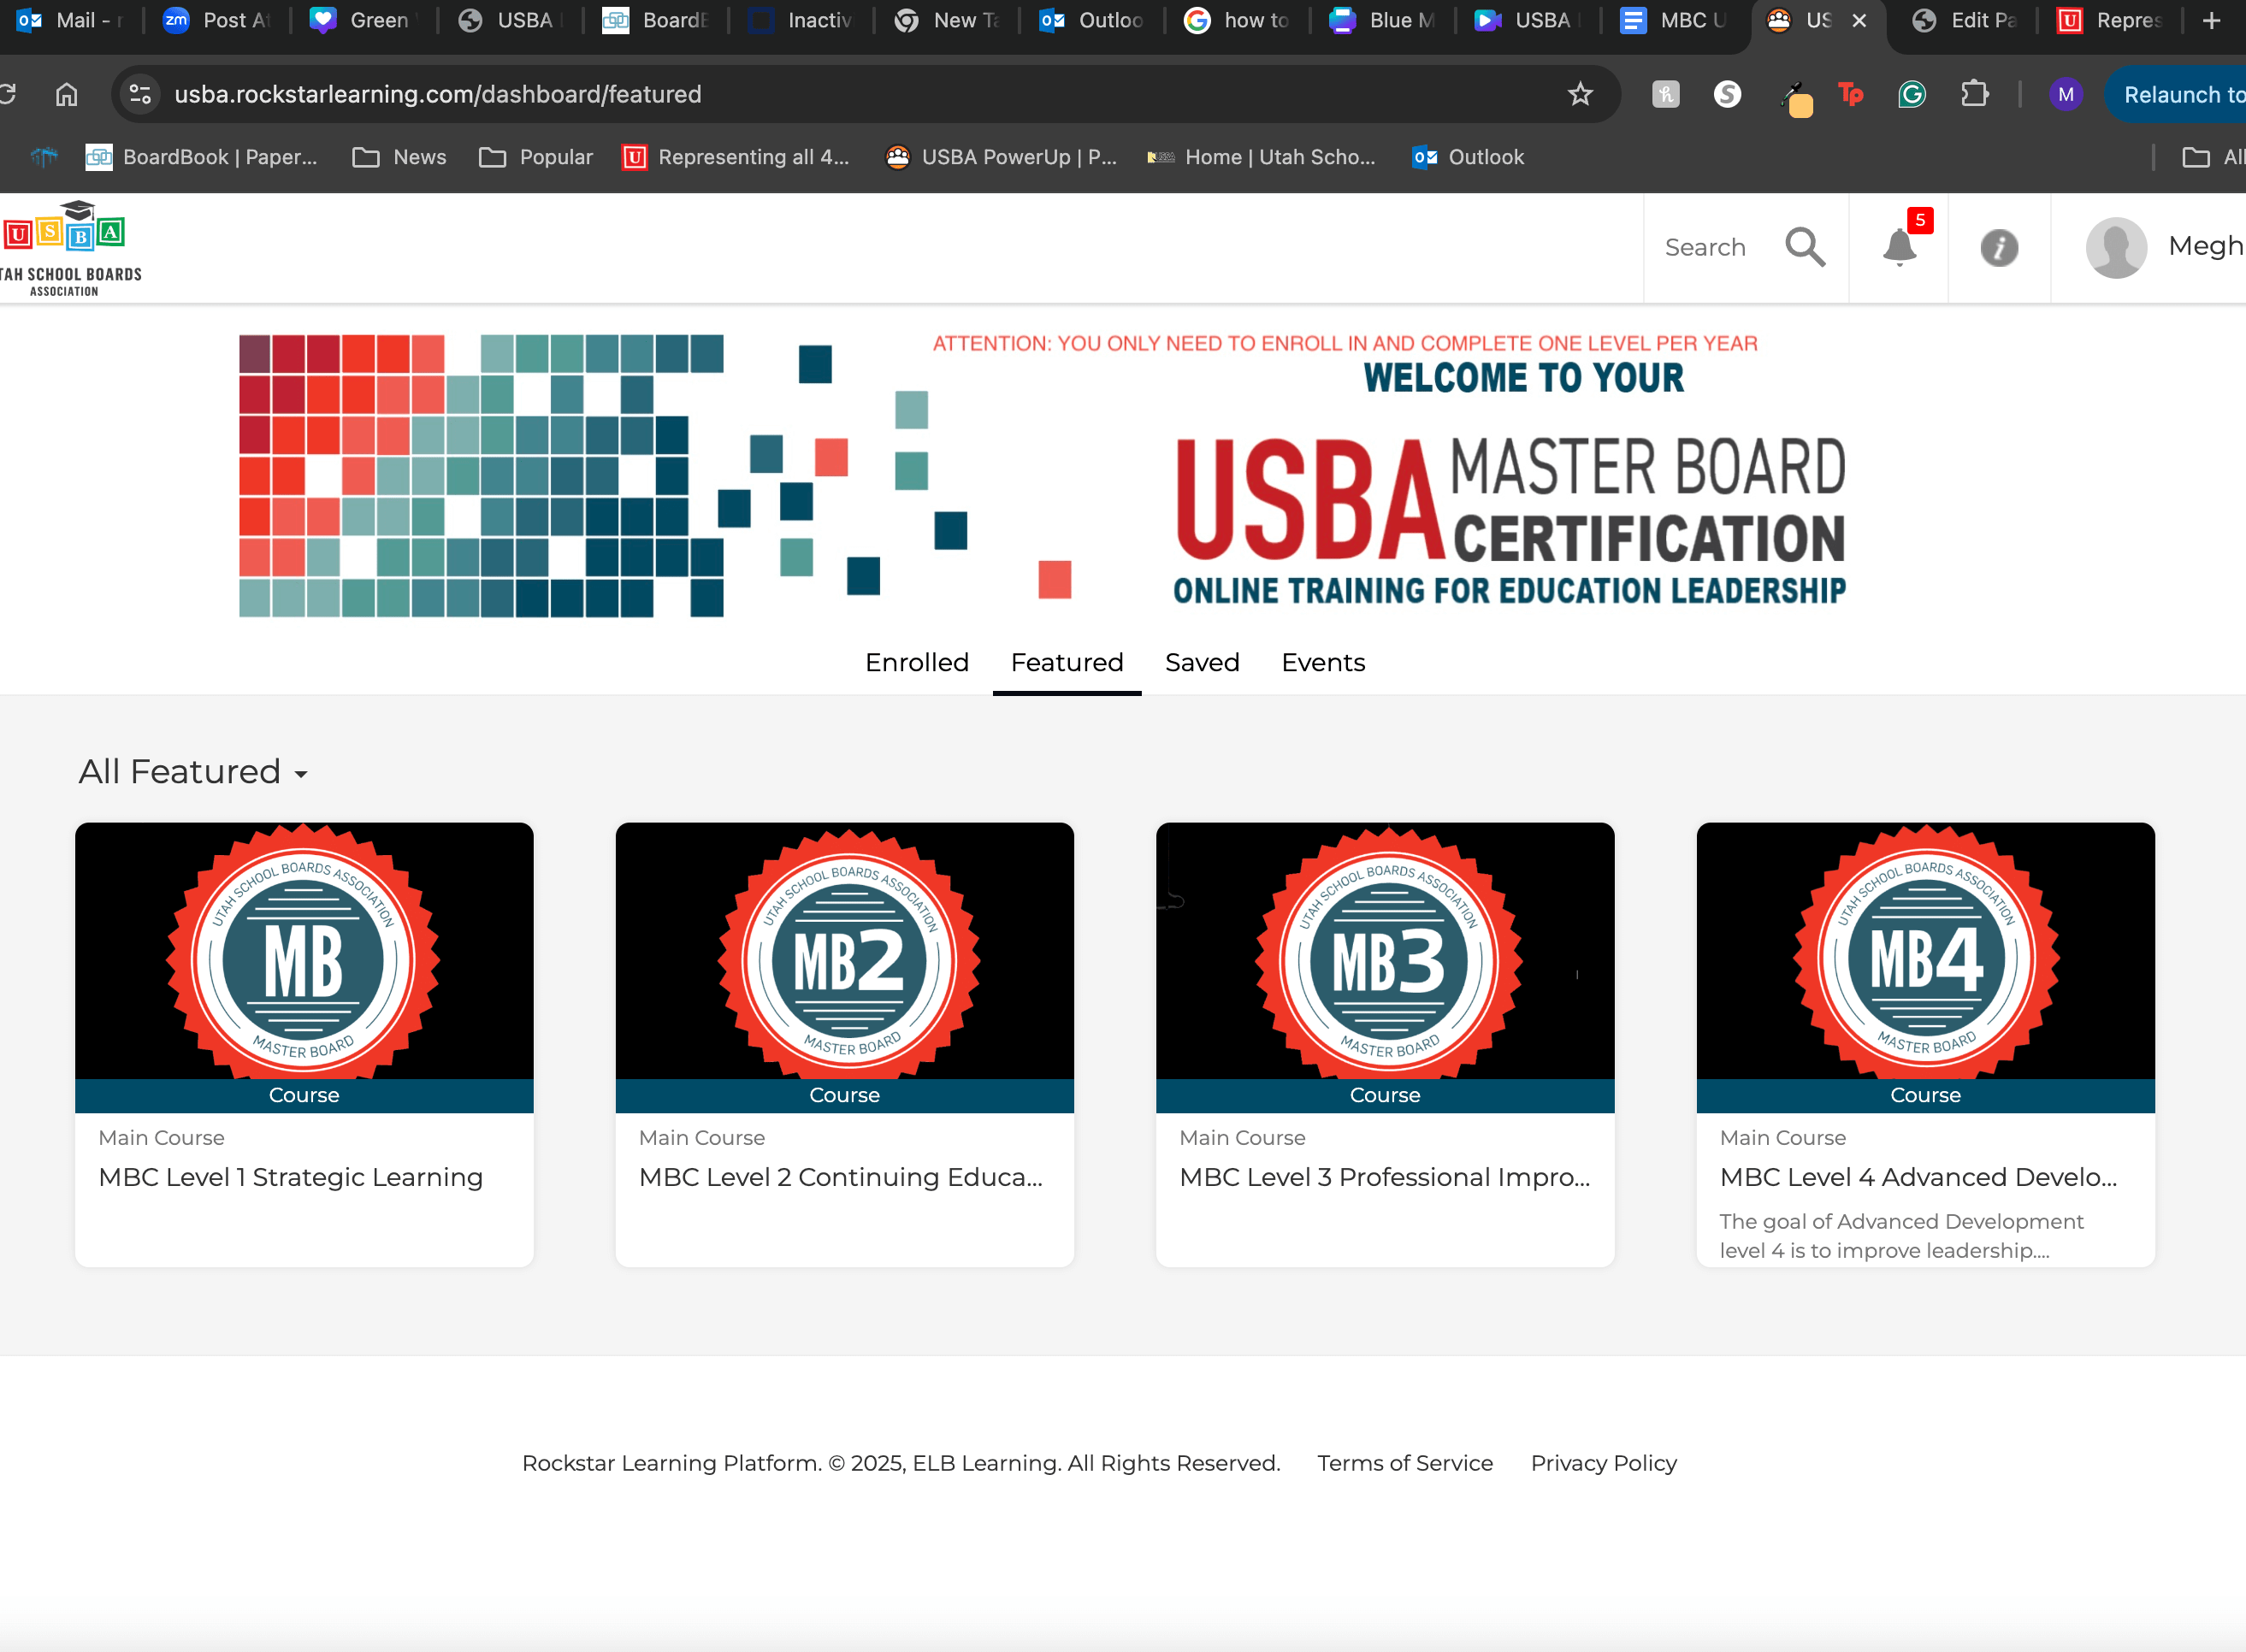Switch to the MBC U docs tab
The width and height of the screenshot is (2246, 1652).
coord(1674,20)
